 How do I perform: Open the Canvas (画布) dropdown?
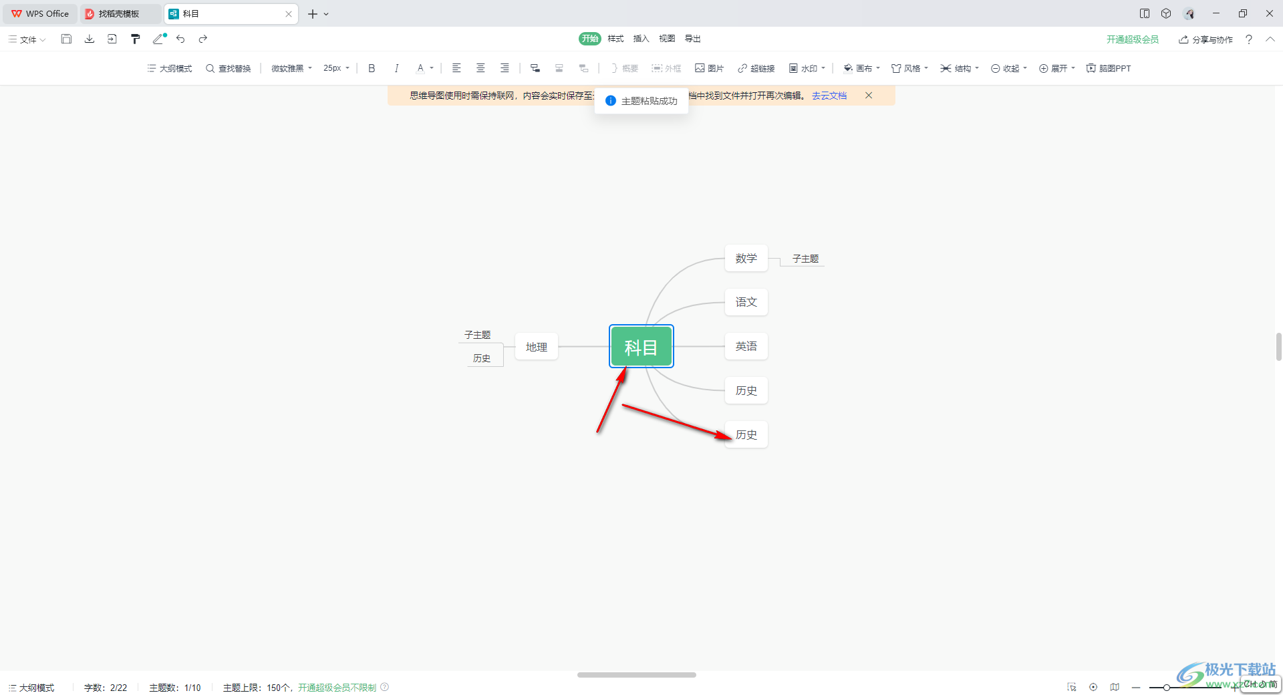[x=862, y=68]
